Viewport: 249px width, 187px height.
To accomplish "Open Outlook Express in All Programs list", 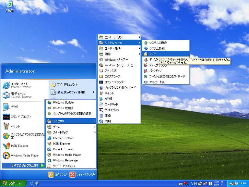I will tap(71, 149).
